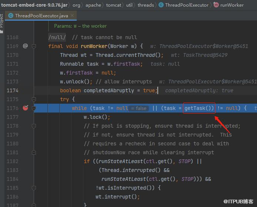Click Thread.interrupted() on line 1183
The width and height of the screenshot is (257, 207).
tap(131, 170)
